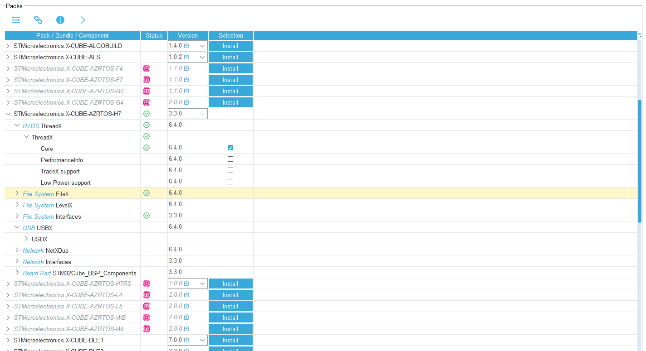Expand the File System FileX bundle
Image resolution: width=646 pixels, height=351 pixels.
click(x=17, y=193)
